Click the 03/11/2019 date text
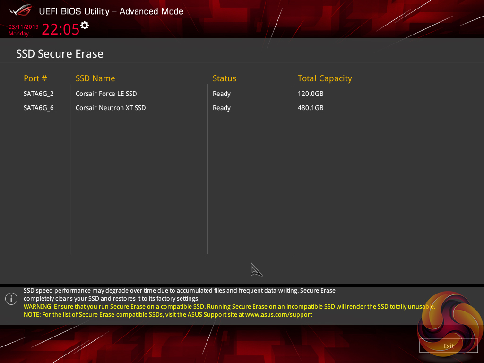This screenshot has width=484, height=363. point(24,27)
